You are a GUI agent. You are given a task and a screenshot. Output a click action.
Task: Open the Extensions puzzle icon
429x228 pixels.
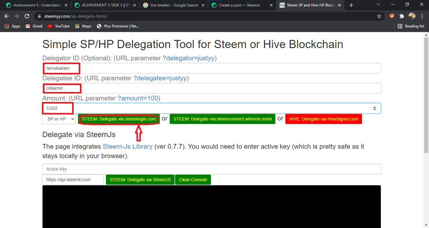[x=402, y=16]
